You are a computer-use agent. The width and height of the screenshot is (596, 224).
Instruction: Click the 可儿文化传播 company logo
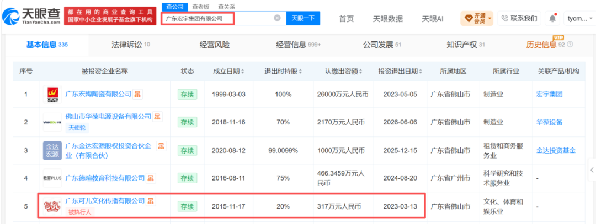[x=52, y=206]
